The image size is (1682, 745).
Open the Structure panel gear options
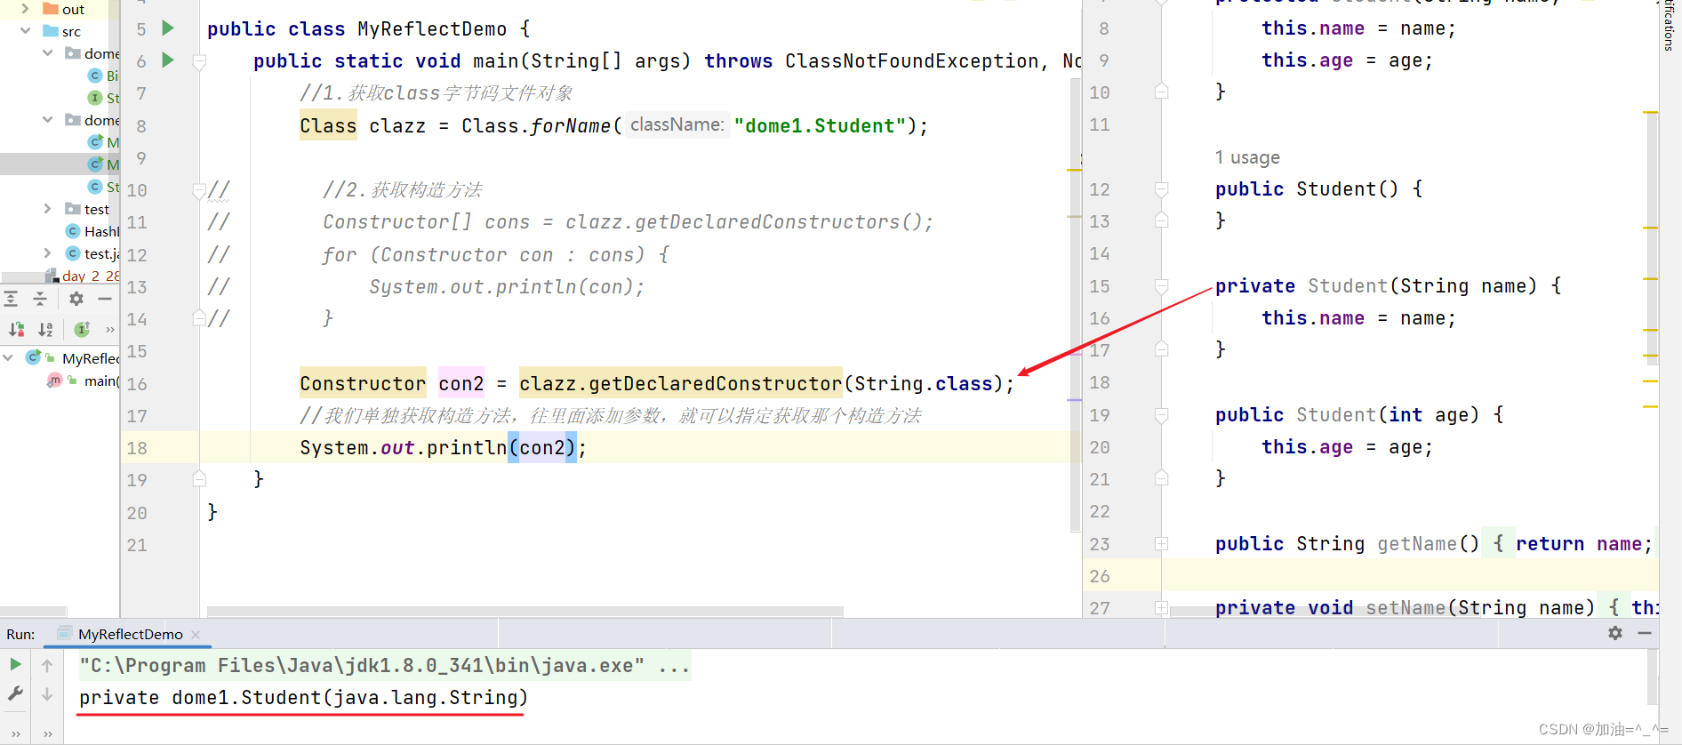[76, 299]
